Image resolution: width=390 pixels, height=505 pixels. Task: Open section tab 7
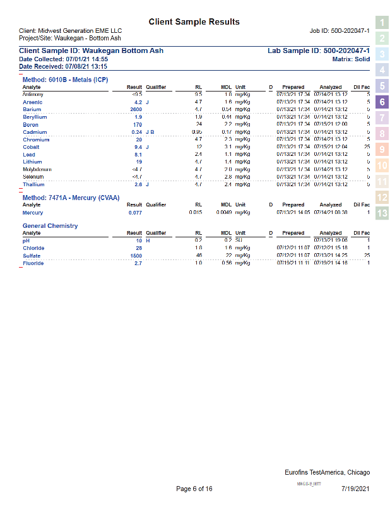click(382, 117)
